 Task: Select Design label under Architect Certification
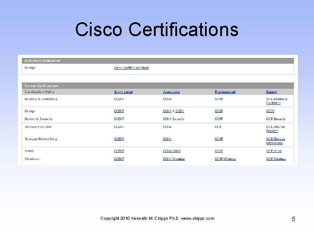(30, 68)
